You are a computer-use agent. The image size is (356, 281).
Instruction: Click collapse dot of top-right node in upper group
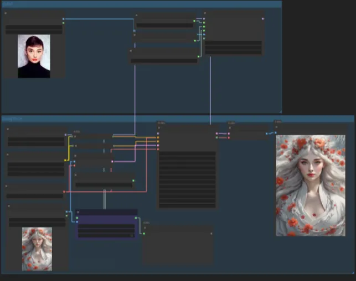click(x=206, y=13)
